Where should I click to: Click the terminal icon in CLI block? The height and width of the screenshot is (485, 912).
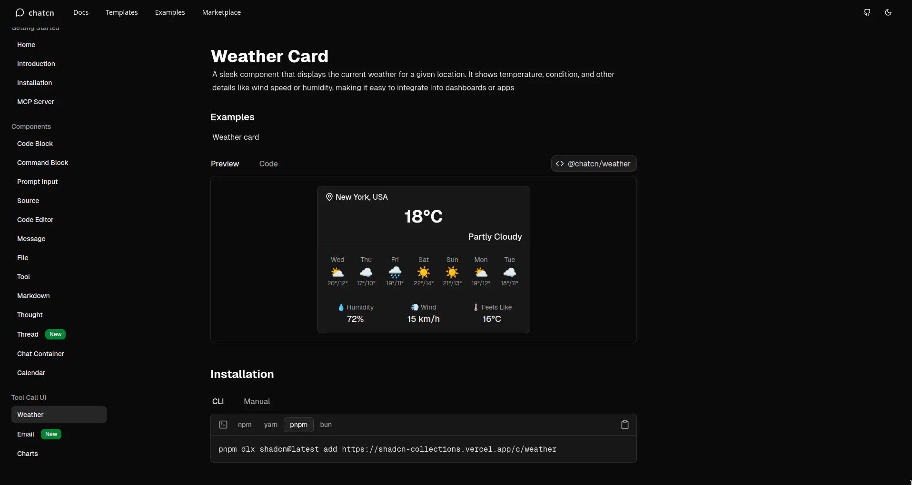tap(223, 425)
